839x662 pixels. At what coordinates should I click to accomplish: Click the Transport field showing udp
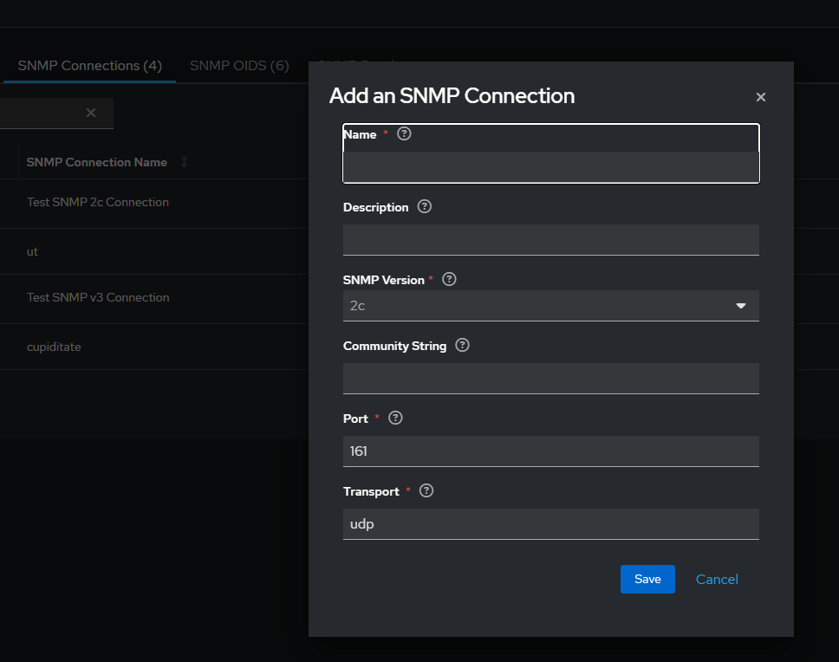(x=550, y=524)
